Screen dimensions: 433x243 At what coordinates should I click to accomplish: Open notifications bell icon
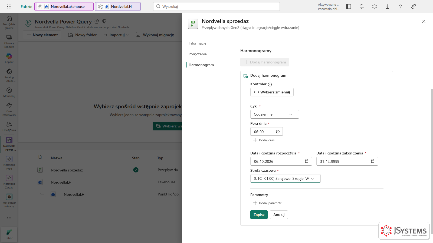(x=362, y=6)
